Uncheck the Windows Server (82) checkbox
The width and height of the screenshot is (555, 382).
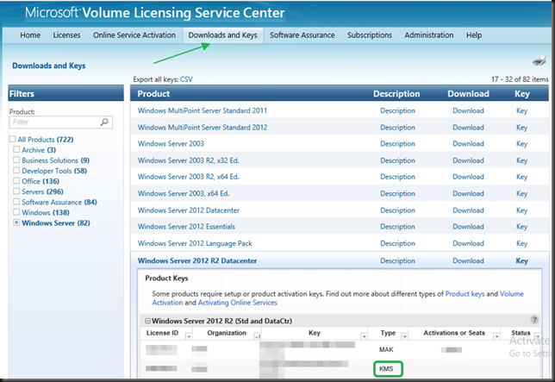[x=16, y=222]
